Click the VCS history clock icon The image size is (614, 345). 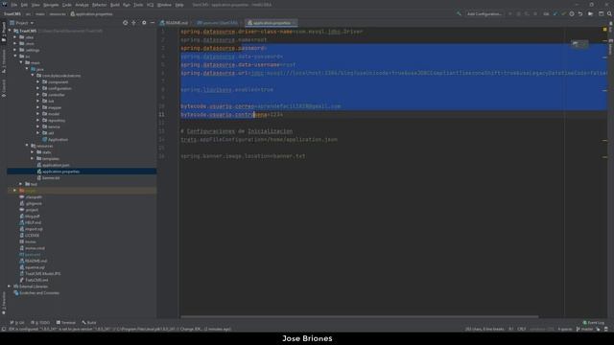(572, 14)
